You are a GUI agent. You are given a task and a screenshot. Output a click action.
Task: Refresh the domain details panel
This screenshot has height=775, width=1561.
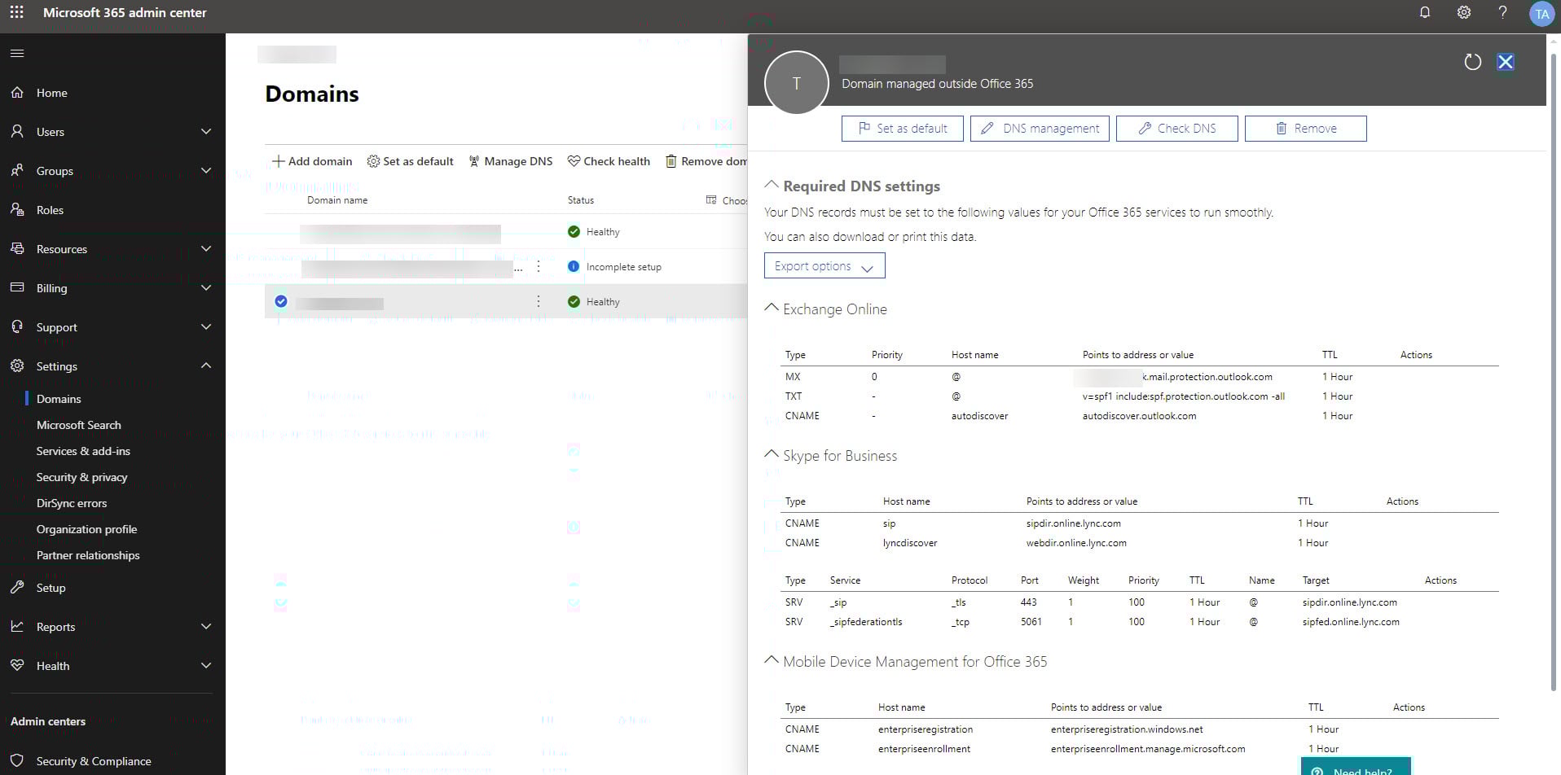tap(1473, 62)
